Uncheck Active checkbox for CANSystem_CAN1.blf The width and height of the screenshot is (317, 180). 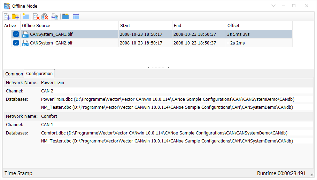16,34
